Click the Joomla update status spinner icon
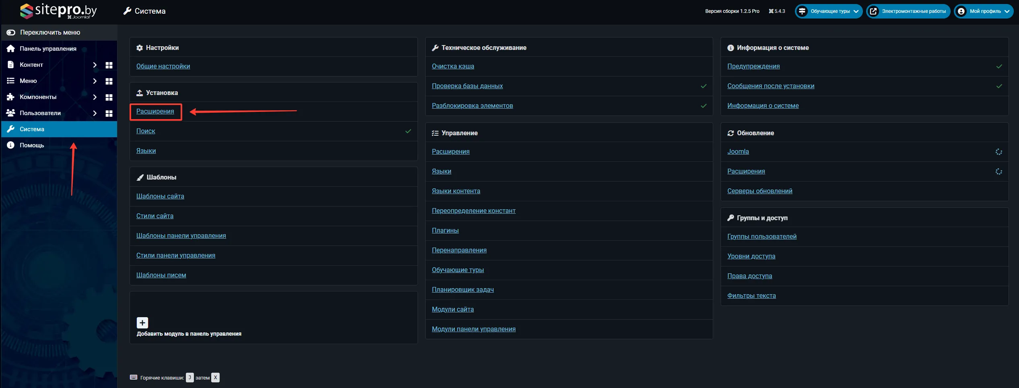This screenshot has width=1019, height=388. pyautogui.click(x=998, y=152)
